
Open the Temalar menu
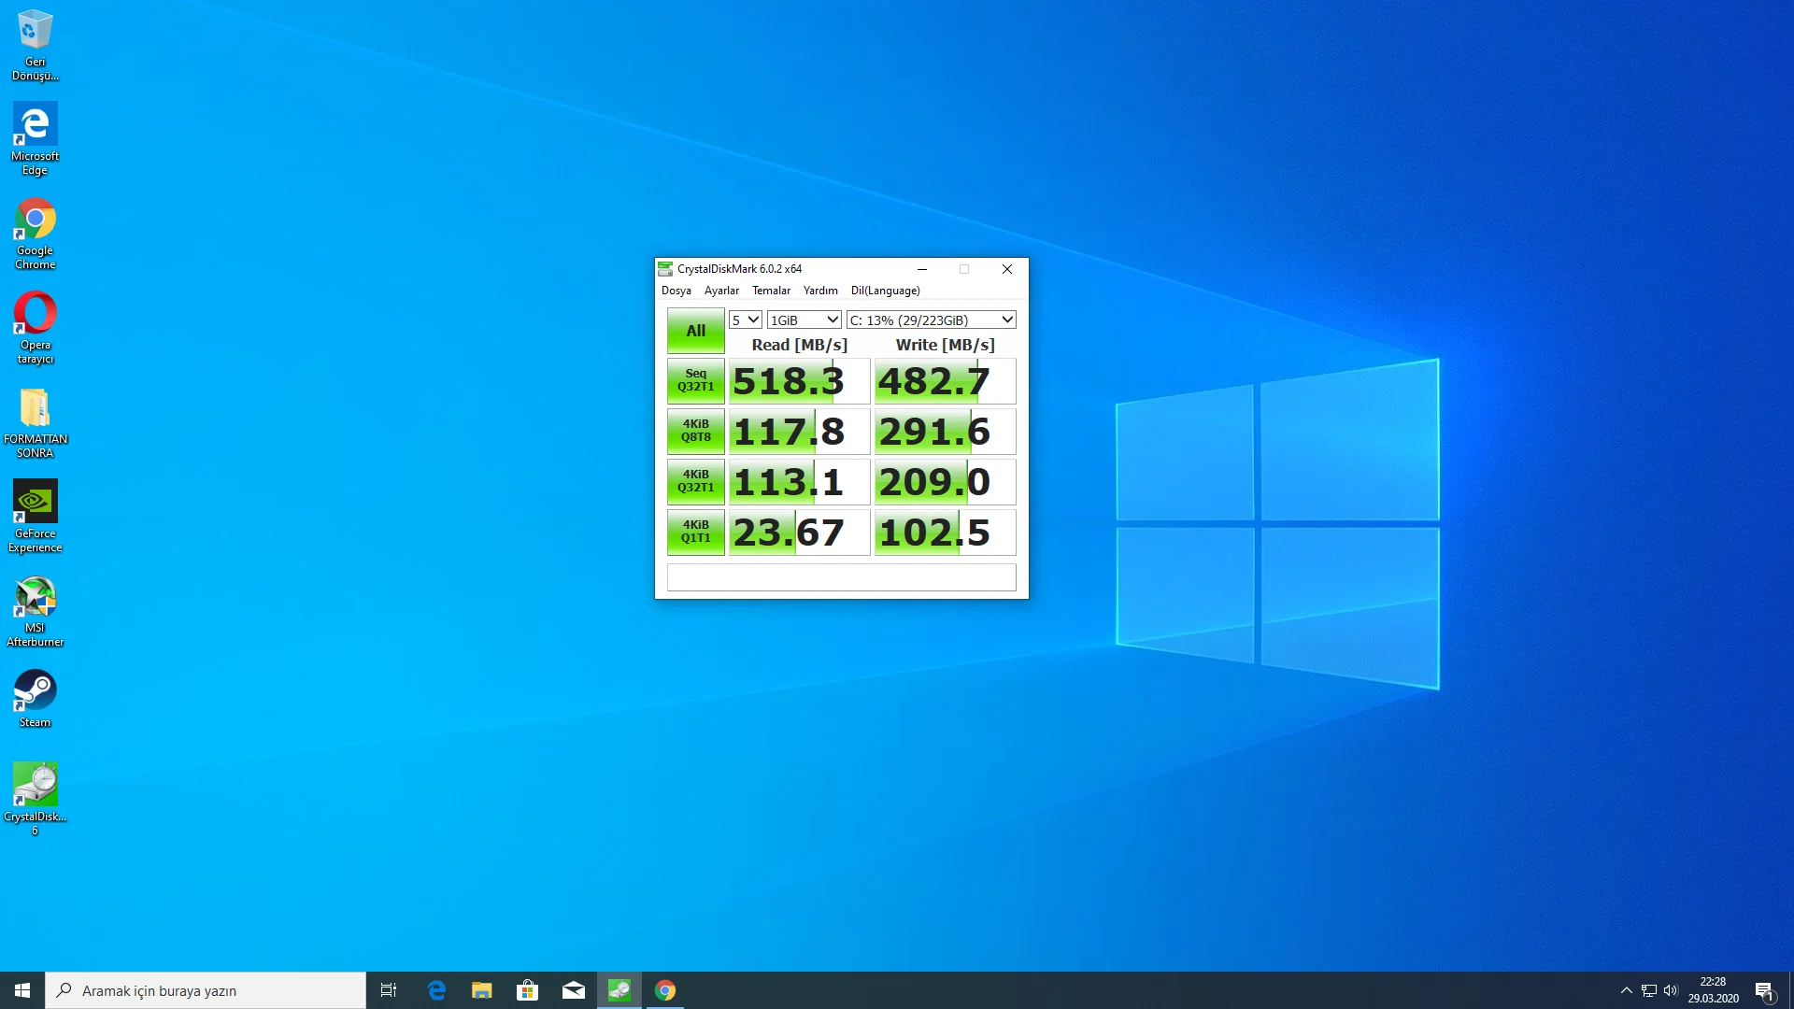coord(771,291)
